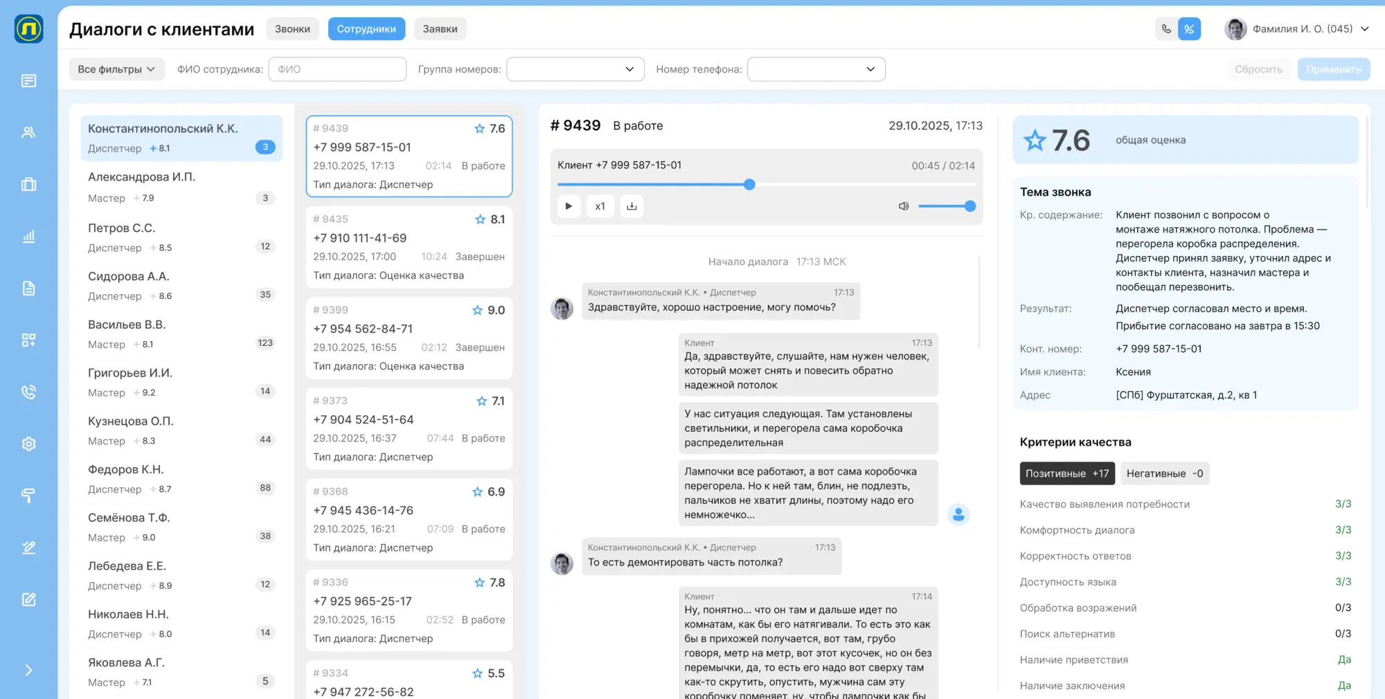Click the ФИО сотрудника input field

[x=337, y=69]
